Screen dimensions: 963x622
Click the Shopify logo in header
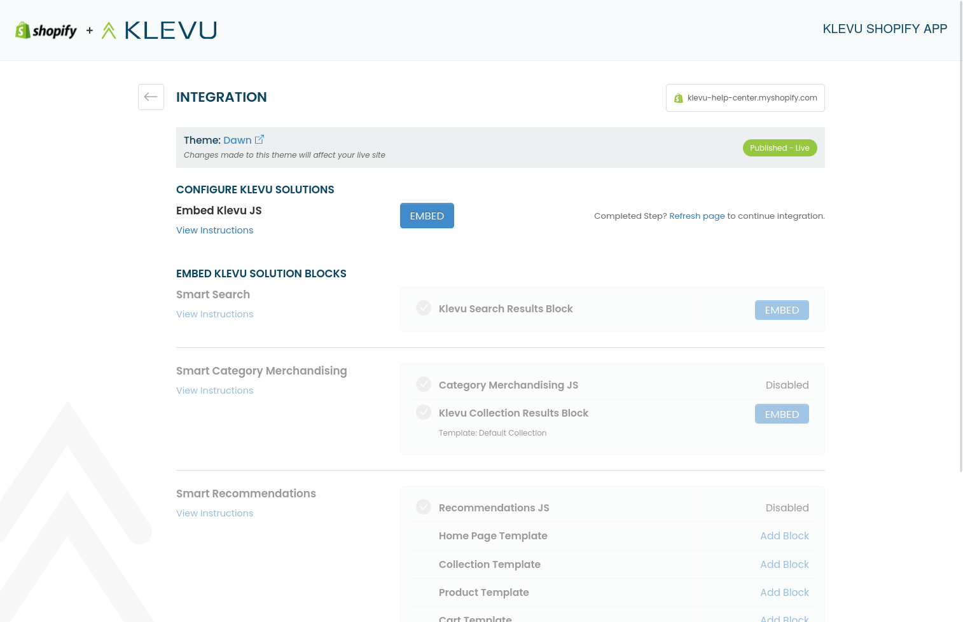pos(46,31)
